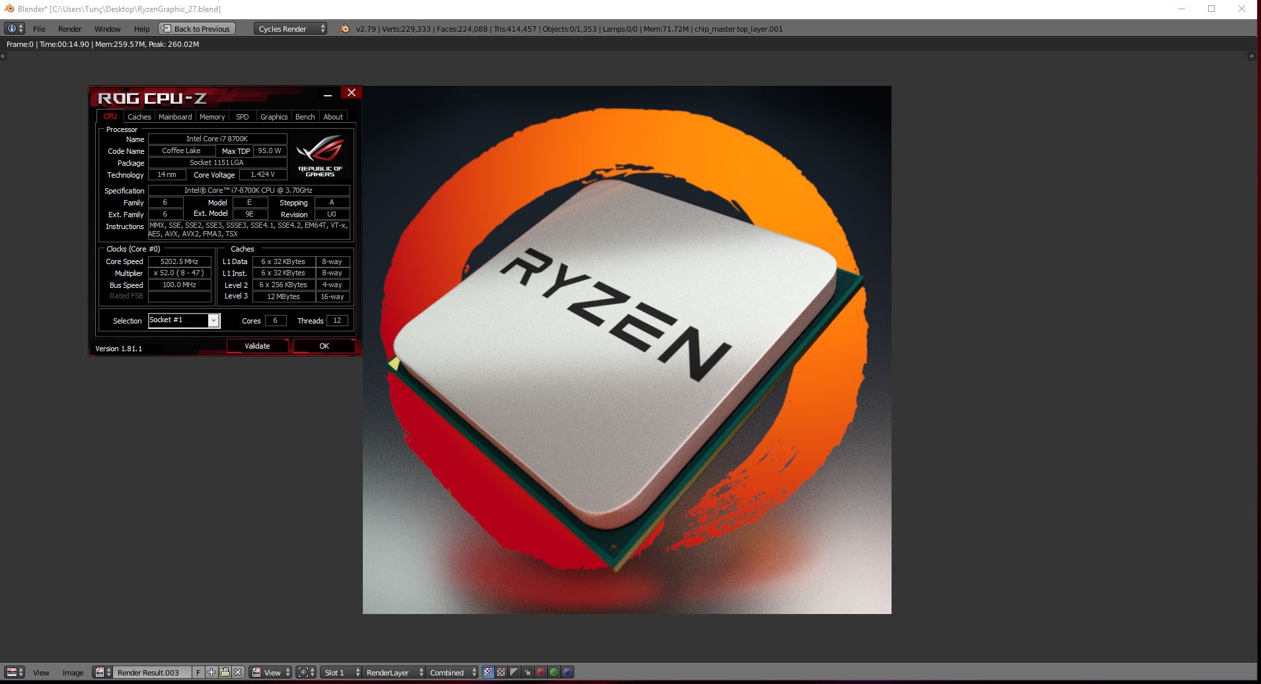Open the Info editor type selector

(x=15, y=28)
